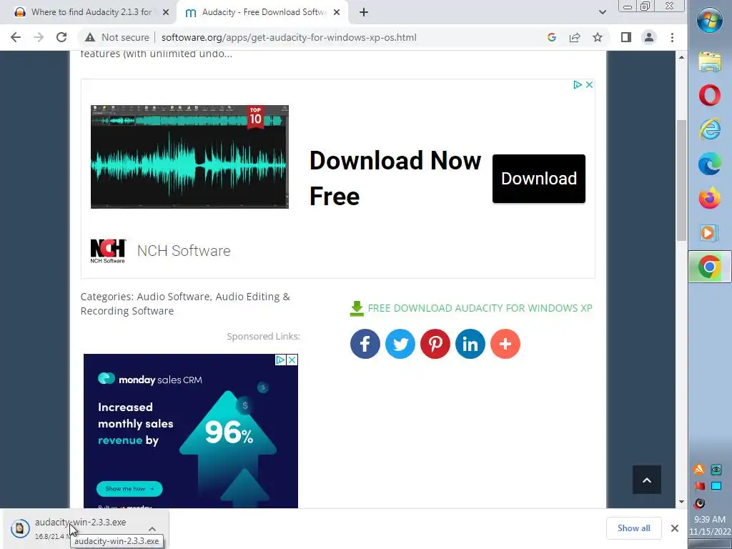The image size is (732, 549).
Task: Open Audio Editing & Recording Software category
Action: 185,303
